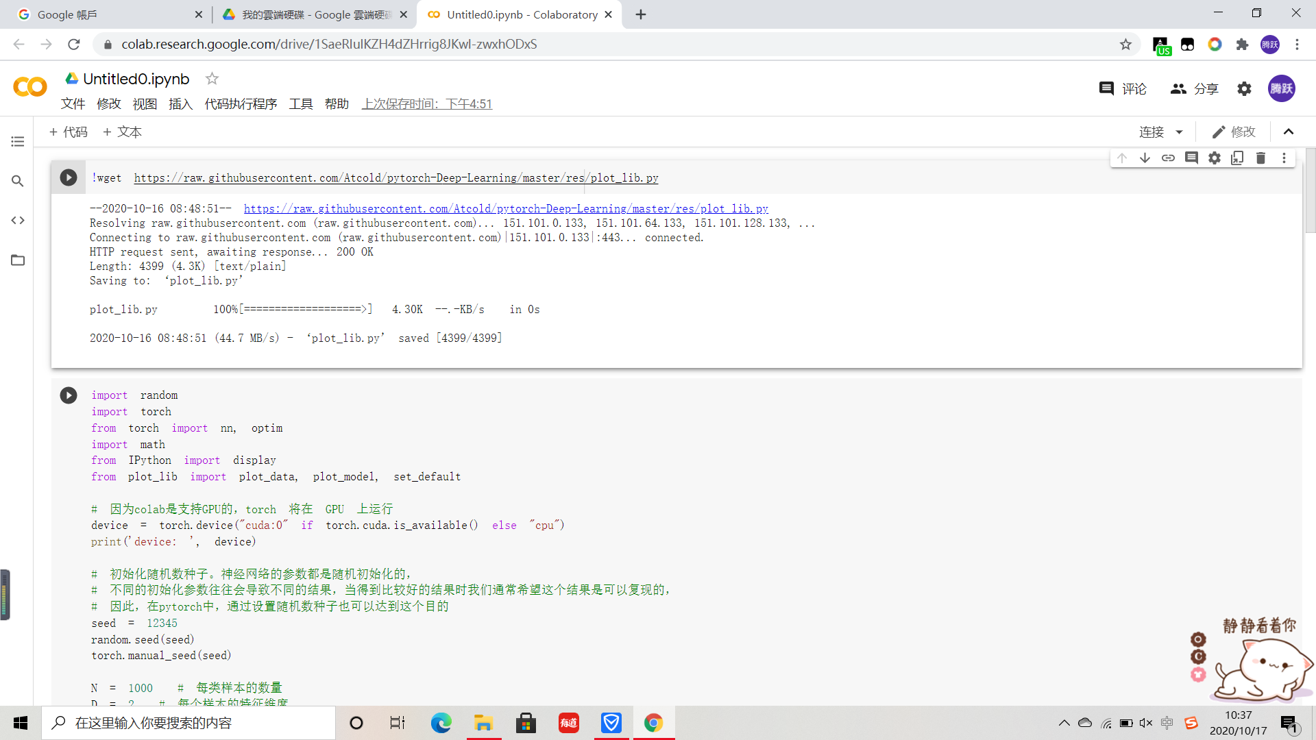Open cell settings gear in cell toolbar
Image resolution: width=1316 pixels, height=740 pixels.
click(x=1215, y=158)
